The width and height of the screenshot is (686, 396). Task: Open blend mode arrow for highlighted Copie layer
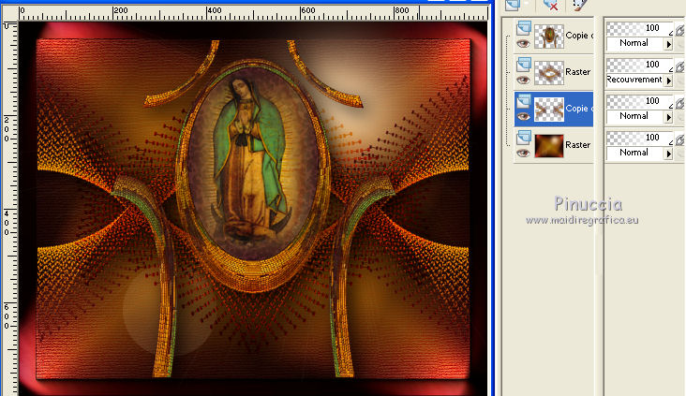click(668, 117)
